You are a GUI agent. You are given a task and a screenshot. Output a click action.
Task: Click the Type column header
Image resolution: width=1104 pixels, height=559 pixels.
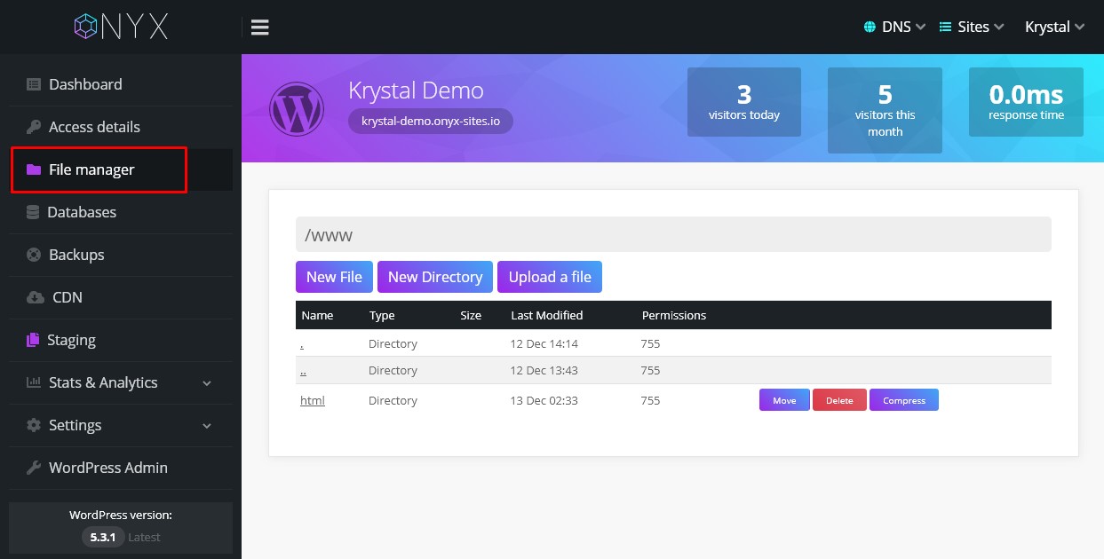[382, 315]
